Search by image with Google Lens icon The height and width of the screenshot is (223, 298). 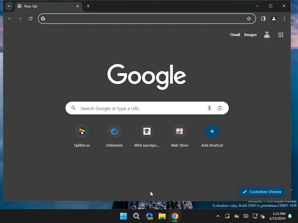[220, 108]
